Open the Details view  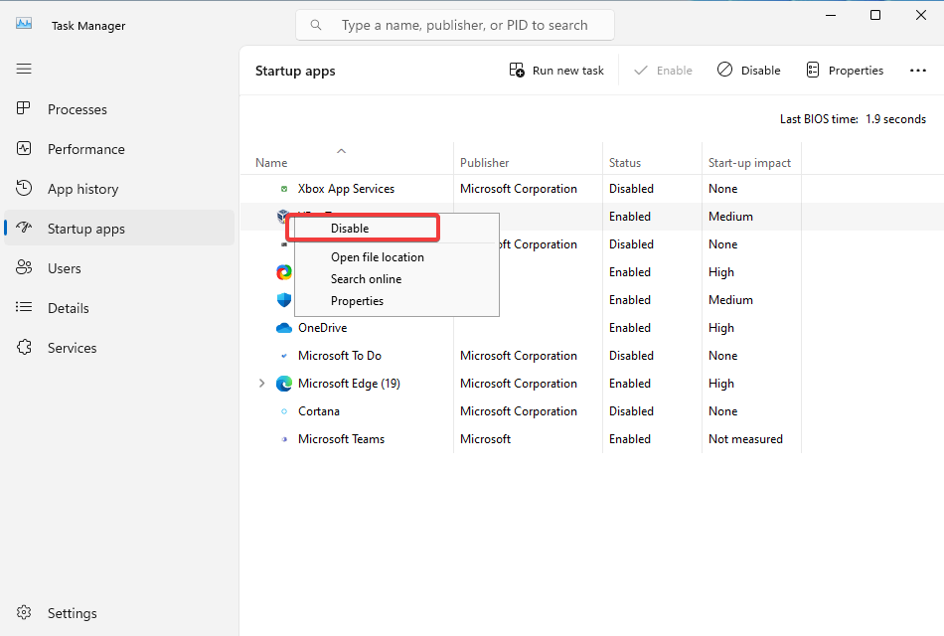coord(68,308)
